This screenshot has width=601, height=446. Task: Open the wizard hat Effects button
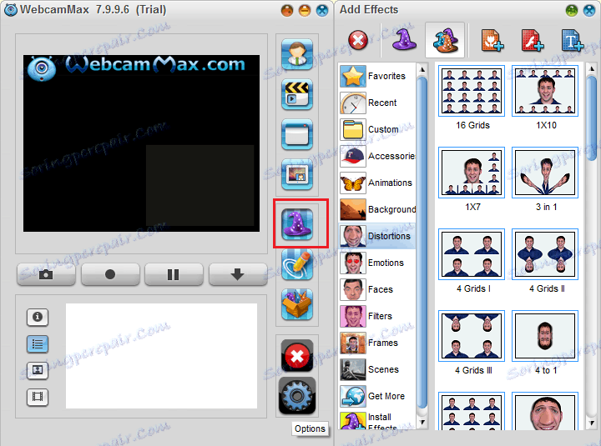click(297, 224)
